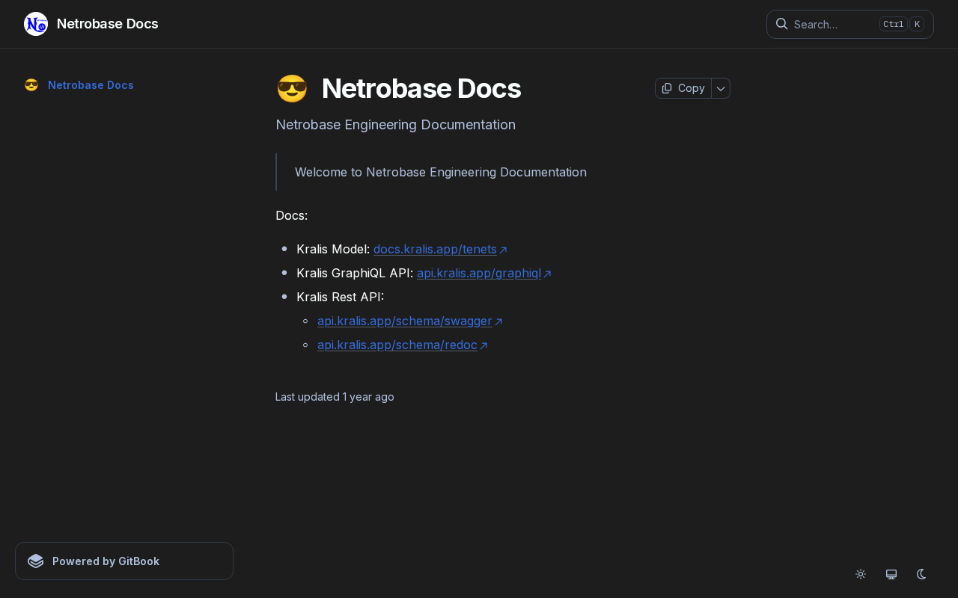
Task: Click the Search input field
Action: [850, 24]
